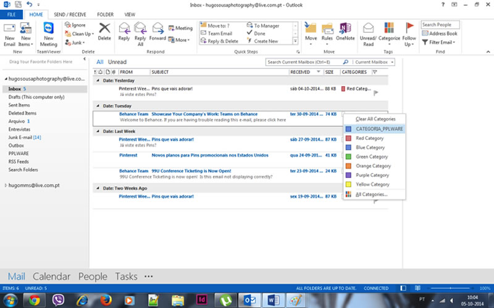494x308 pixels.
Task: Pick the Yellow Category swatch
Action: pos(348,184)
